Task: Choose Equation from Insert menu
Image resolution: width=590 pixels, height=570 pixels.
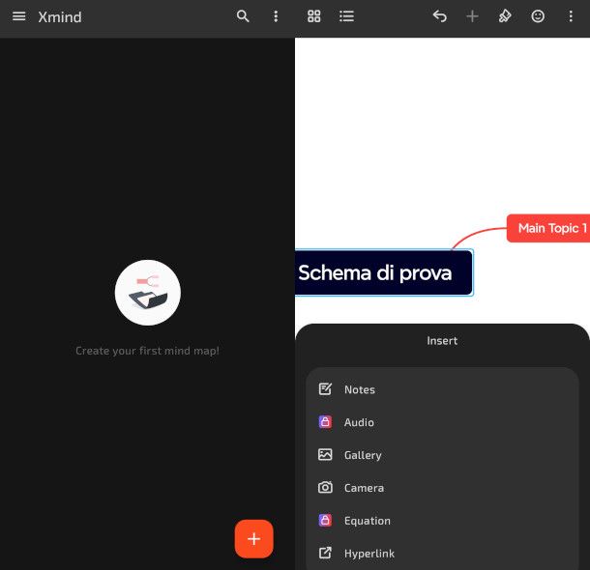Action: 442,521
